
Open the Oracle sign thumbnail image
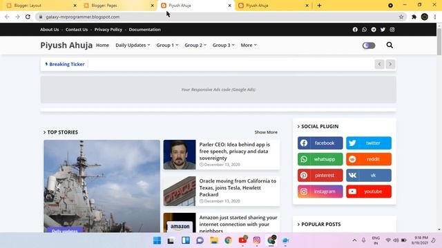click(x=180, y=192)
